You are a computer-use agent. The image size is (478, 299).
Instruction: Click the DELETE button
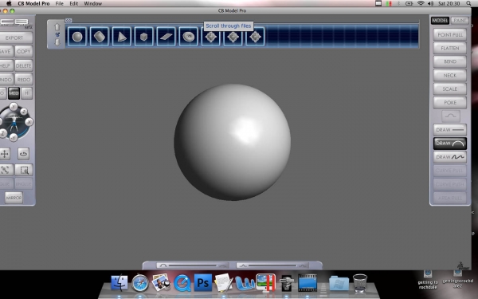23,65
